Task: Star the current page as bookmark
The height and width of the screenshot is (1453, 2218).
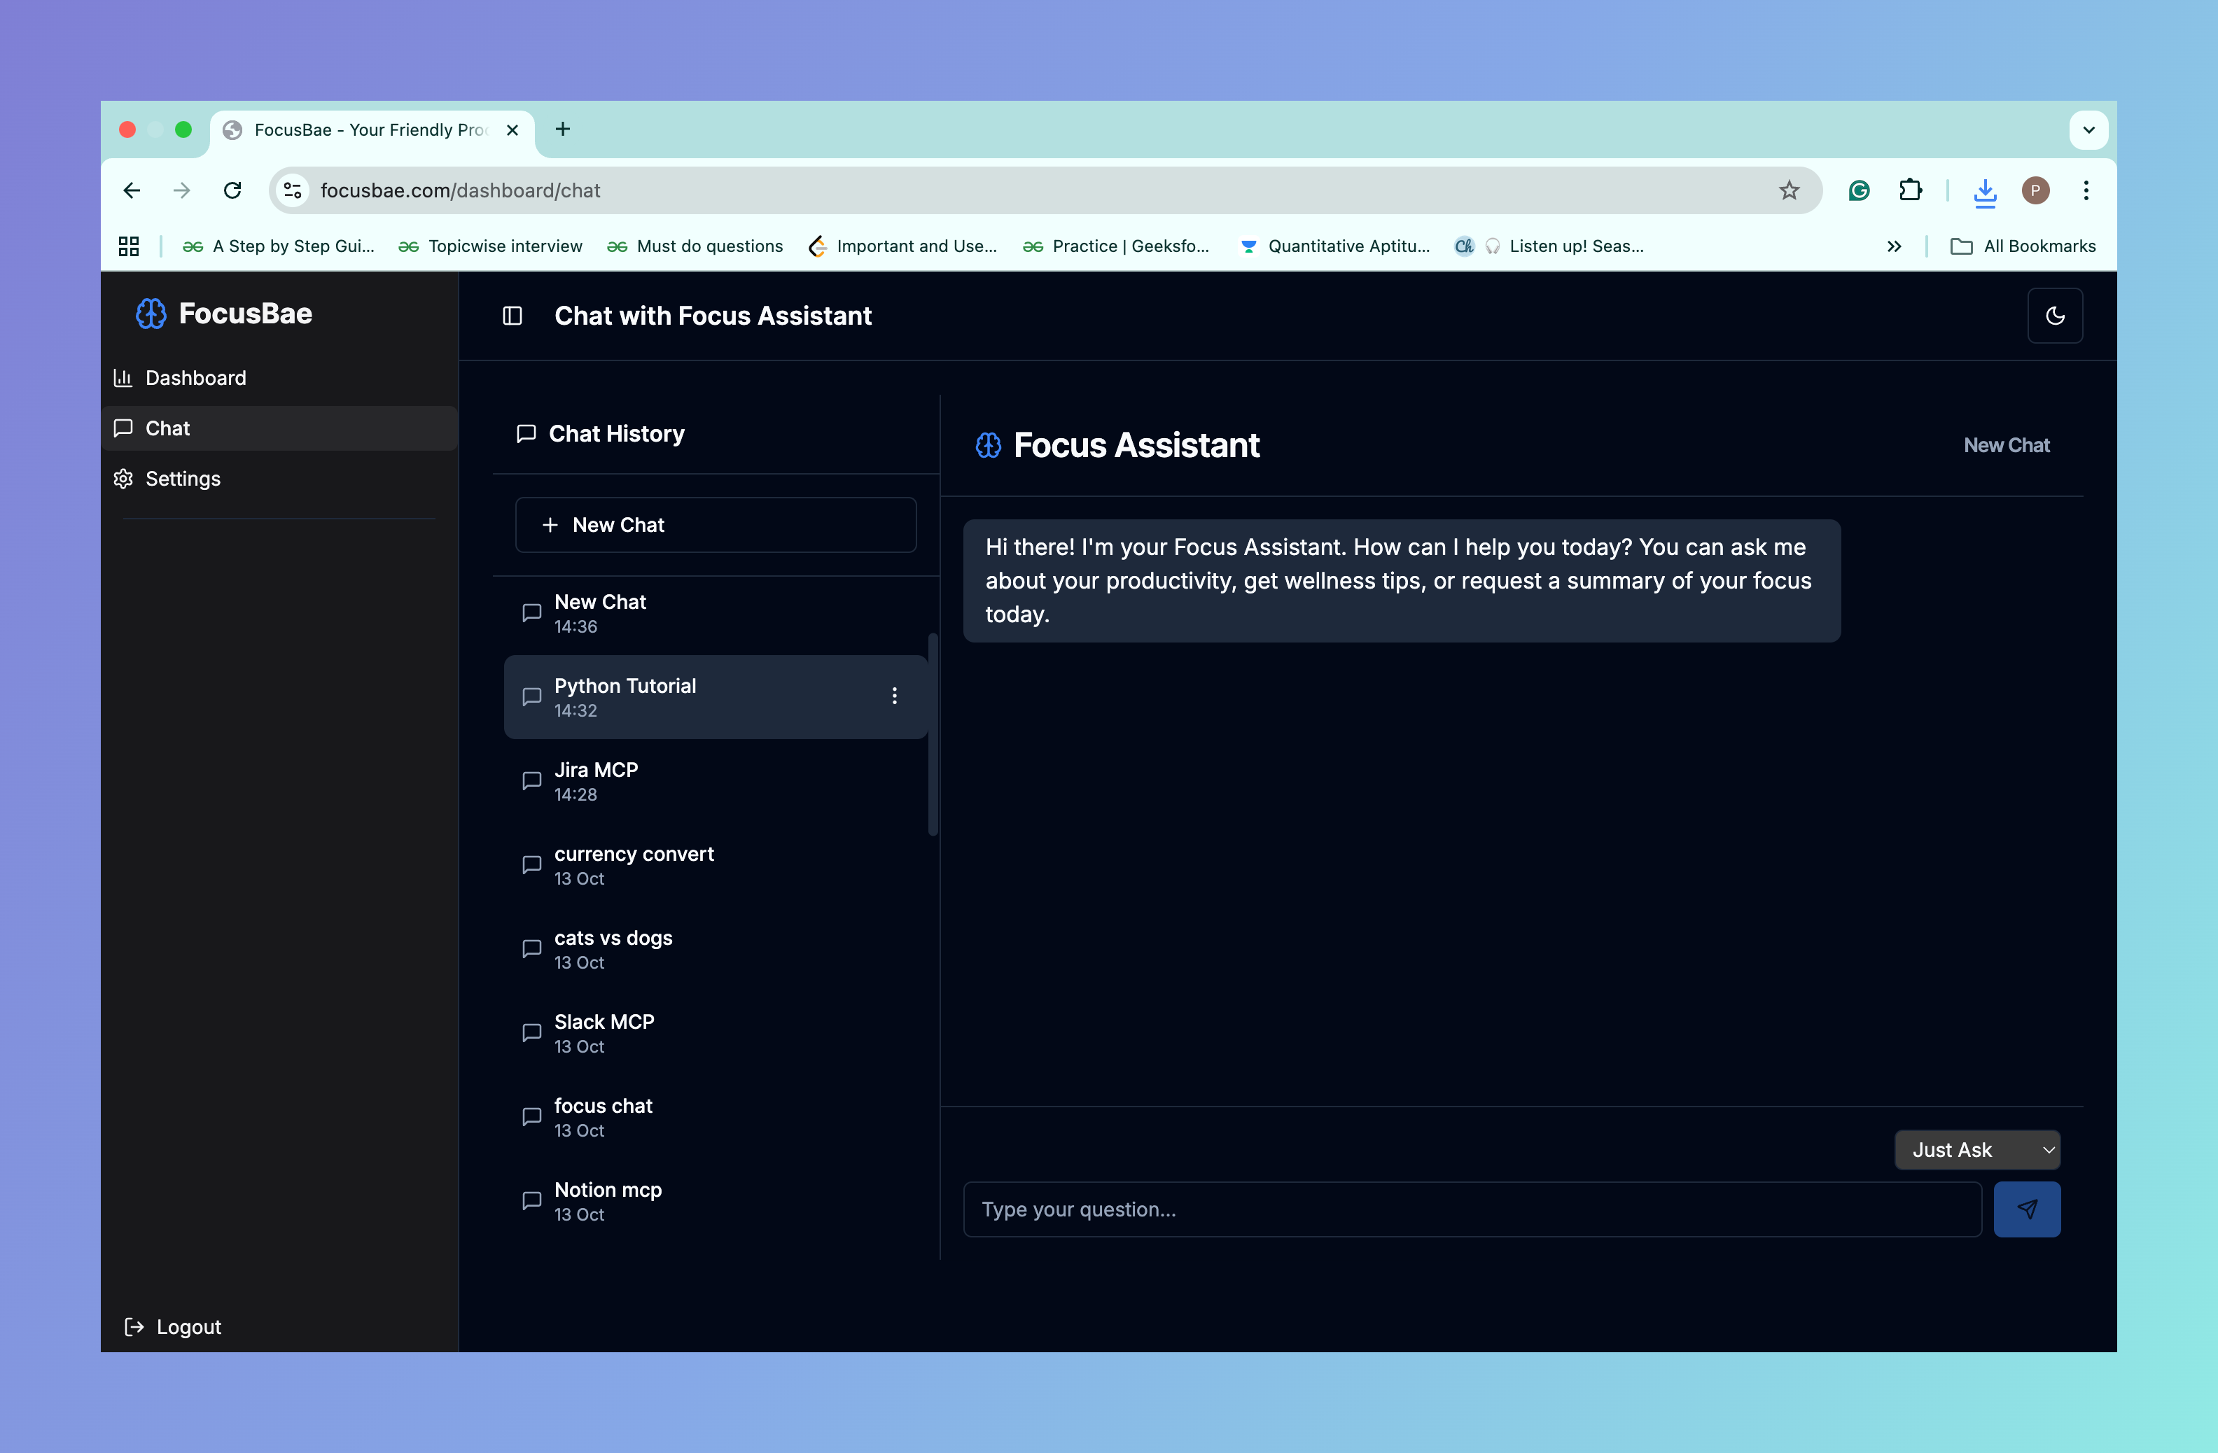Action: (x=1790, y=190)
